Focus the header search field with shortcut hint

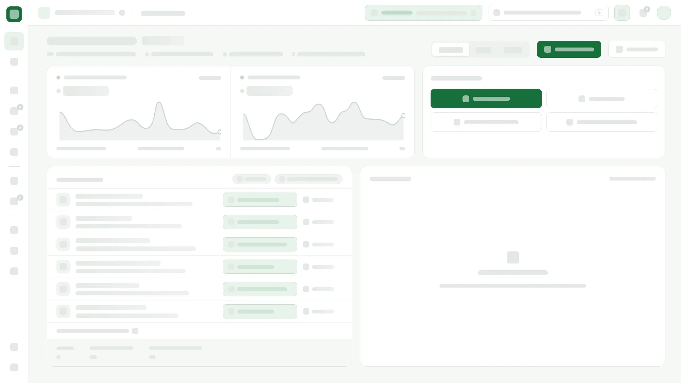point(548,13)
